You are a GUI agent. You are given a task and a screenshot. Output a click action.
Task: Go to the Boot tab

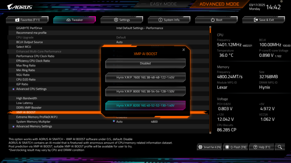216,20
